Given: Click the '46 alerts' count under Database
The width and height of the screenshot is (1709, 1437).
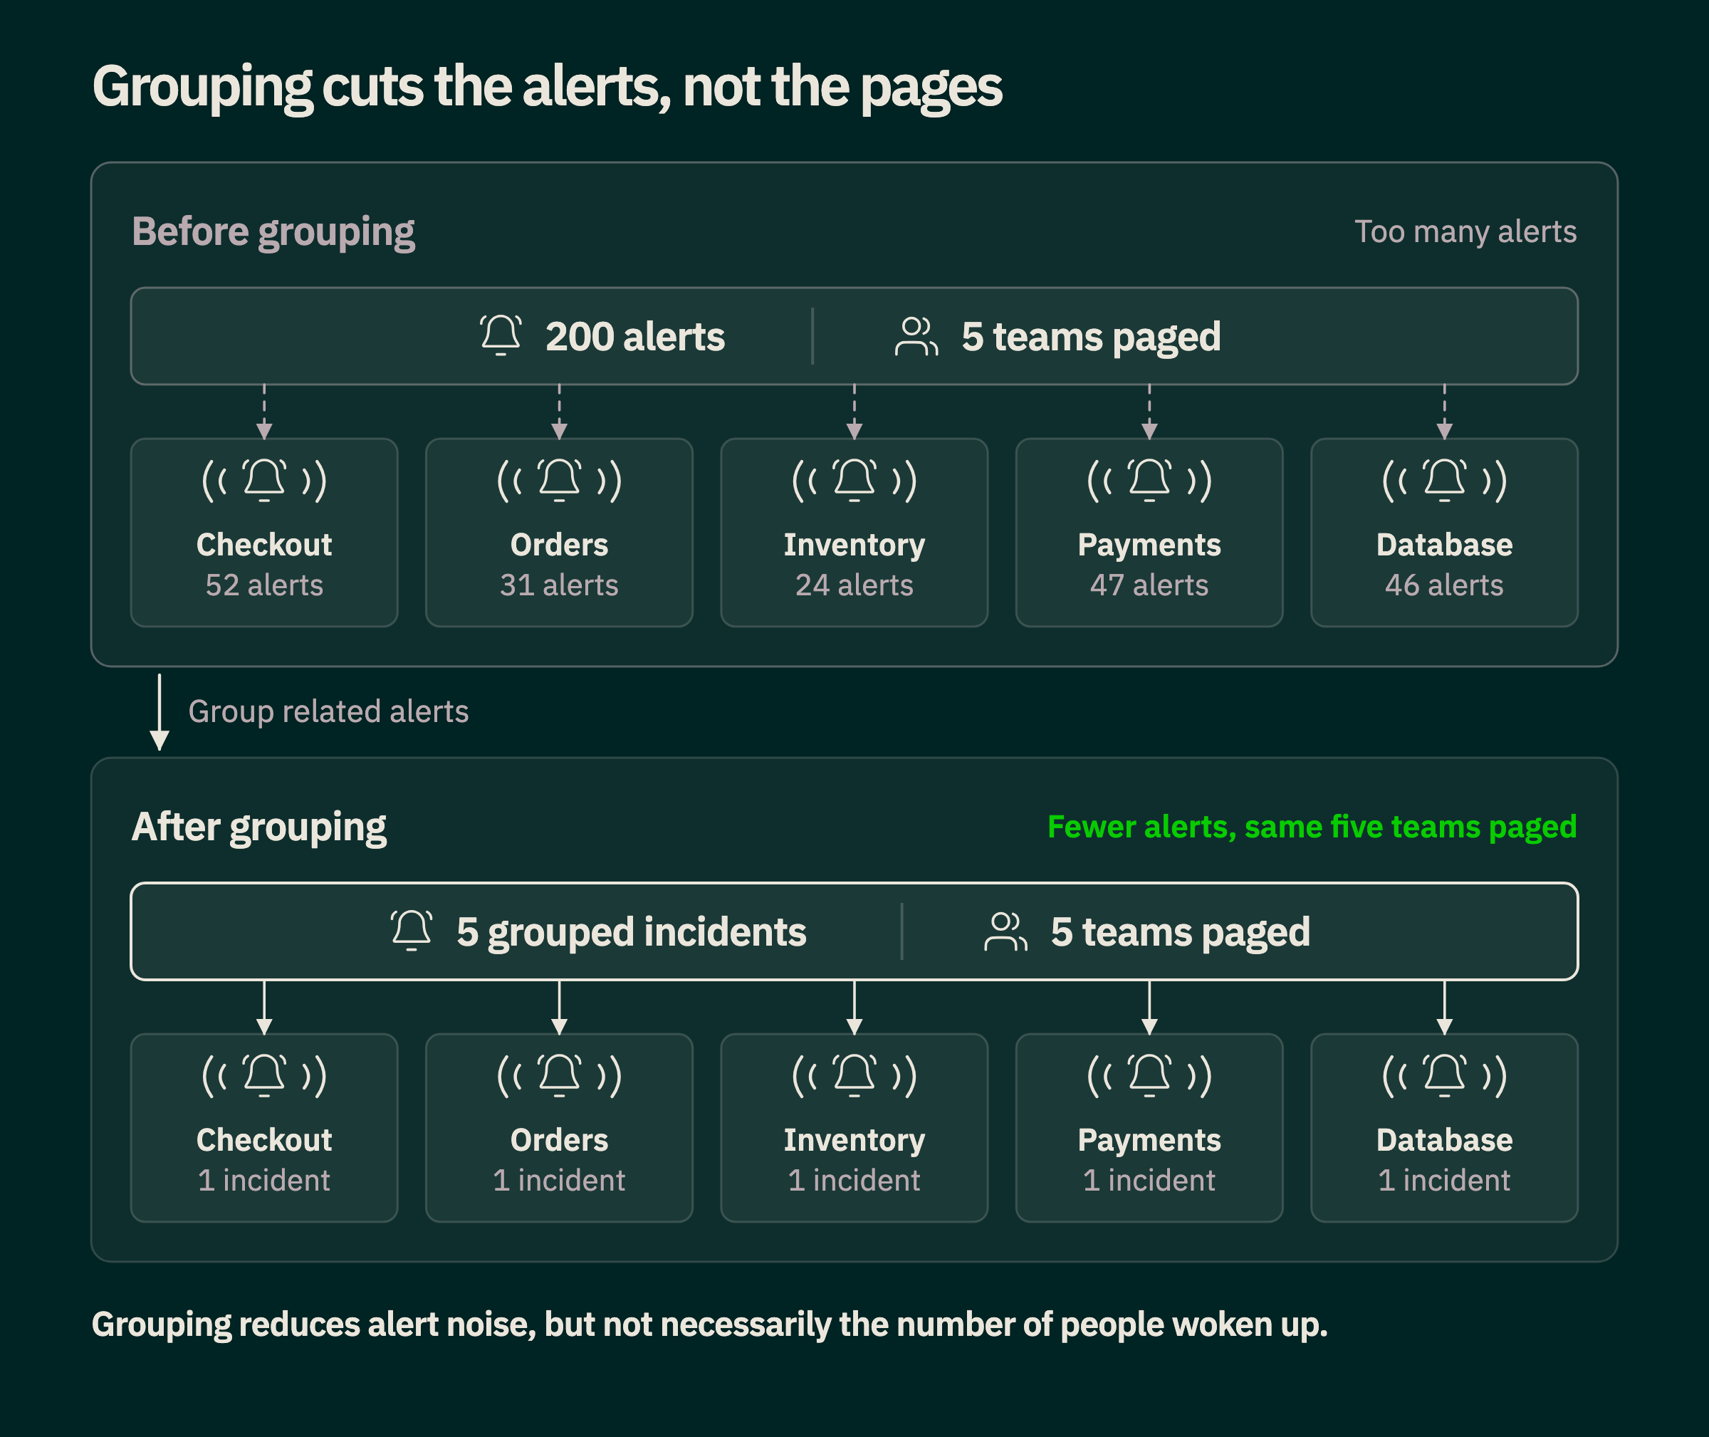Looking at the screenshot, I should [x=1444, y=585].
